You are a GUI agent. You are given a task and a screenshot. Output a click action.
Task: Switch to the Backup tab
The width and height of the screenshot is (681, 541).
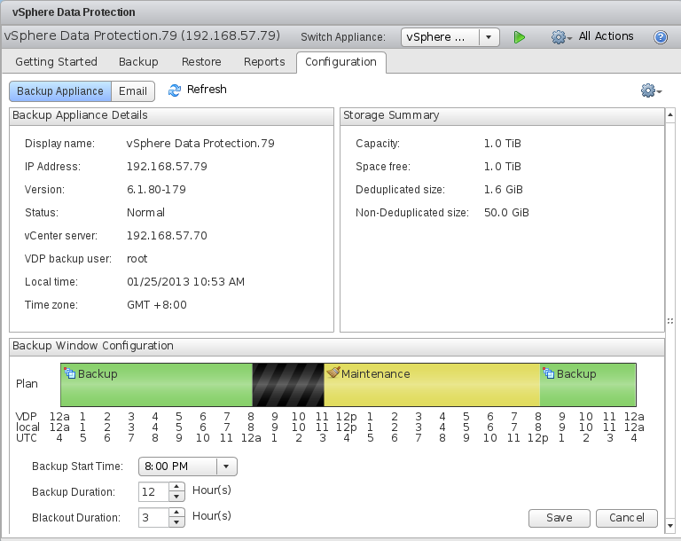point(138,62)
